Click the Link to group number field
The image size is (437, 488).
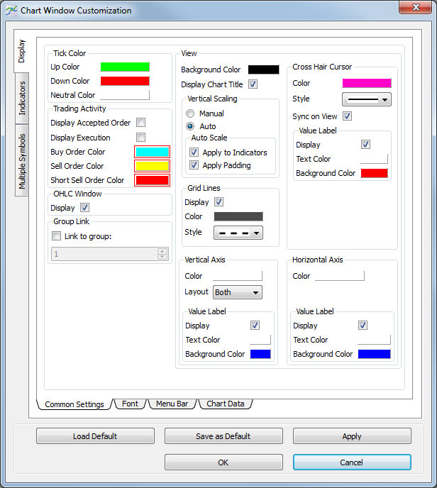tap(104, 254)
